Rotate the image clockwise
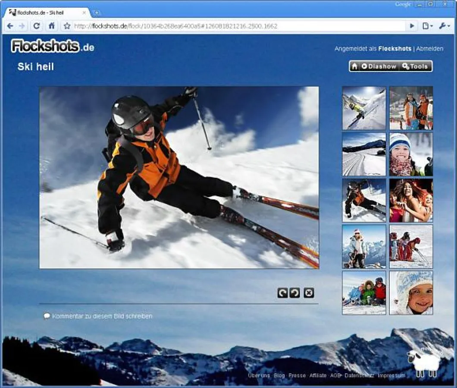The image size is (457, 388). (x=282, y=293)
